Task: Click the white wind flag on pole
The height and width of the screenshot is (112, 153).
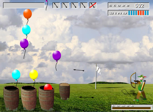Action: 98,70
